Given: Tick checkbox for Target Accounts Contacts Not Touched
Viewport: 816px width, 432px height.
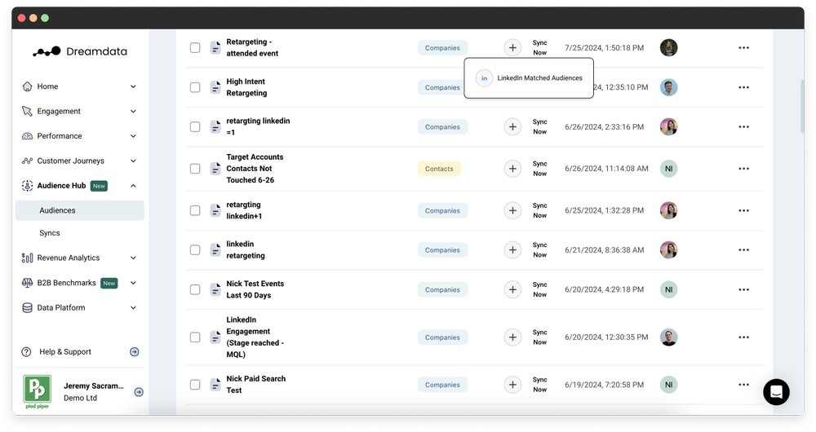Looking at the screenshot, I should click(x=195, y=169).
